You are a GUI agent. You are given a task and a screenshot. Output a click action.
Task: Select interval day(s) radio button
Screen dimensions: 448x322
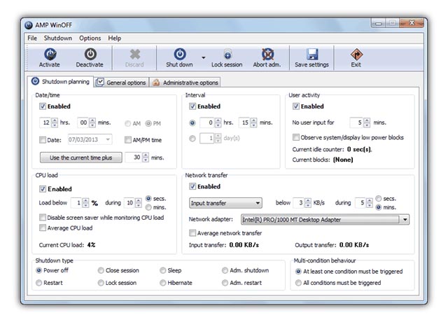pos(192,139)
